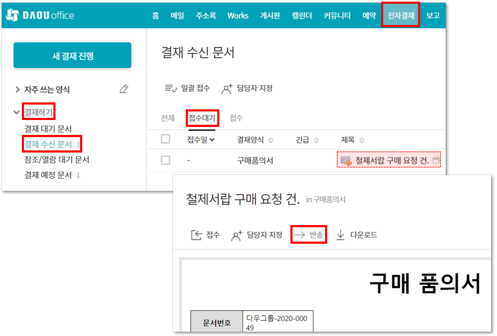The width and height of the screenshot is (497, 336).
Task: Select 결재 수신 문서 in sidebar
Action: [x=48, y=144]
